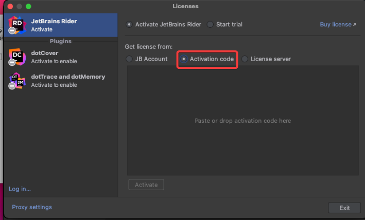Click the activation code paste area
The height and width of the screenshot is (220, 365).
point(243,120)
